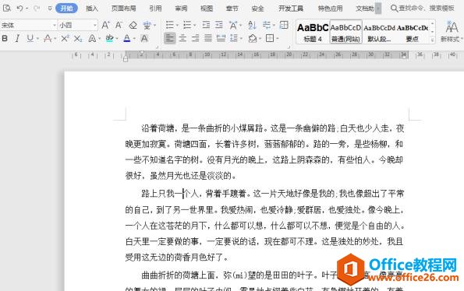
Task: Open the quick access toolbar customize arrow
Action: (50, 9)
